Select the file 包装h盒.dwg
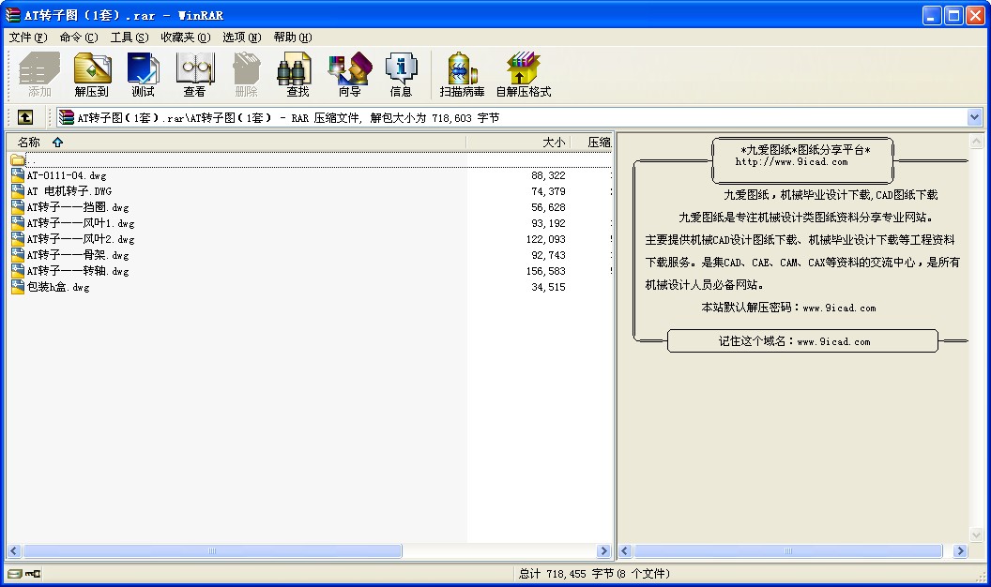The height and width of the screenshot is (587, 991). (x=57, y=287)
